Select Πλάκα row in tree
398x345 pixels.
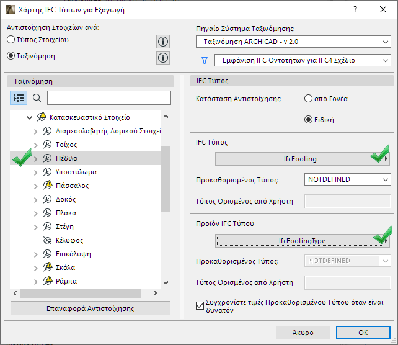86,213
